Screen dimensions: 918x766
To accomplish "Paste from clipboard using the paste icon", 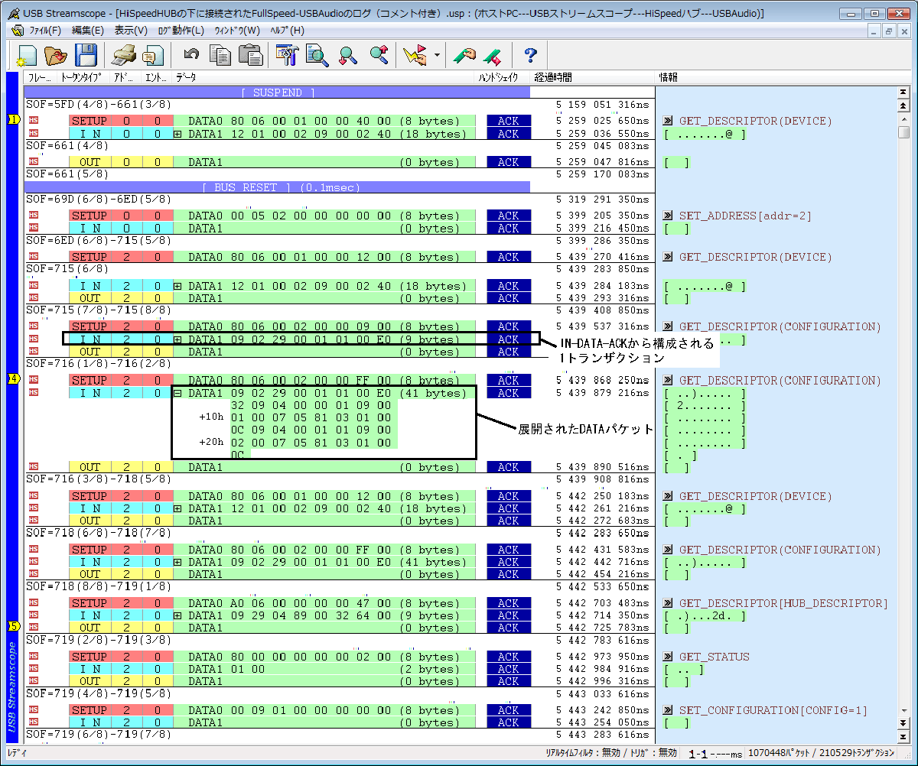I will click(x=250, y=55).
